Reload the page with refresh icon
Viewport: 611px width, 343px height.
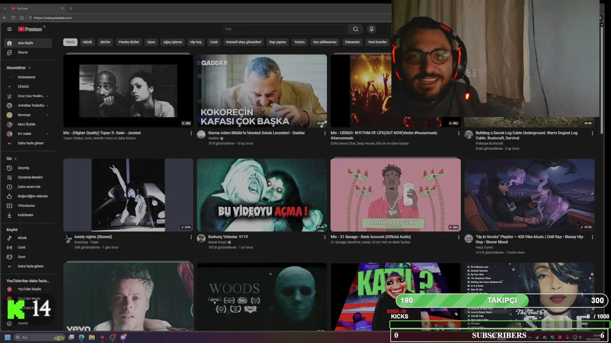pyautogui.click(x=13, y=18)
